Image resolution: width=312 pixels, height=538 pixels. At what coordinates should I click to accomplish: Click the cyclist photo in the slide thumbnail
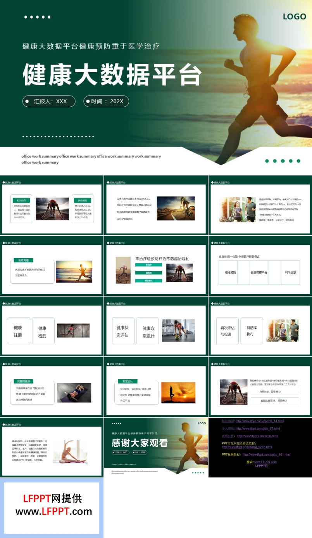pos(176,208)
